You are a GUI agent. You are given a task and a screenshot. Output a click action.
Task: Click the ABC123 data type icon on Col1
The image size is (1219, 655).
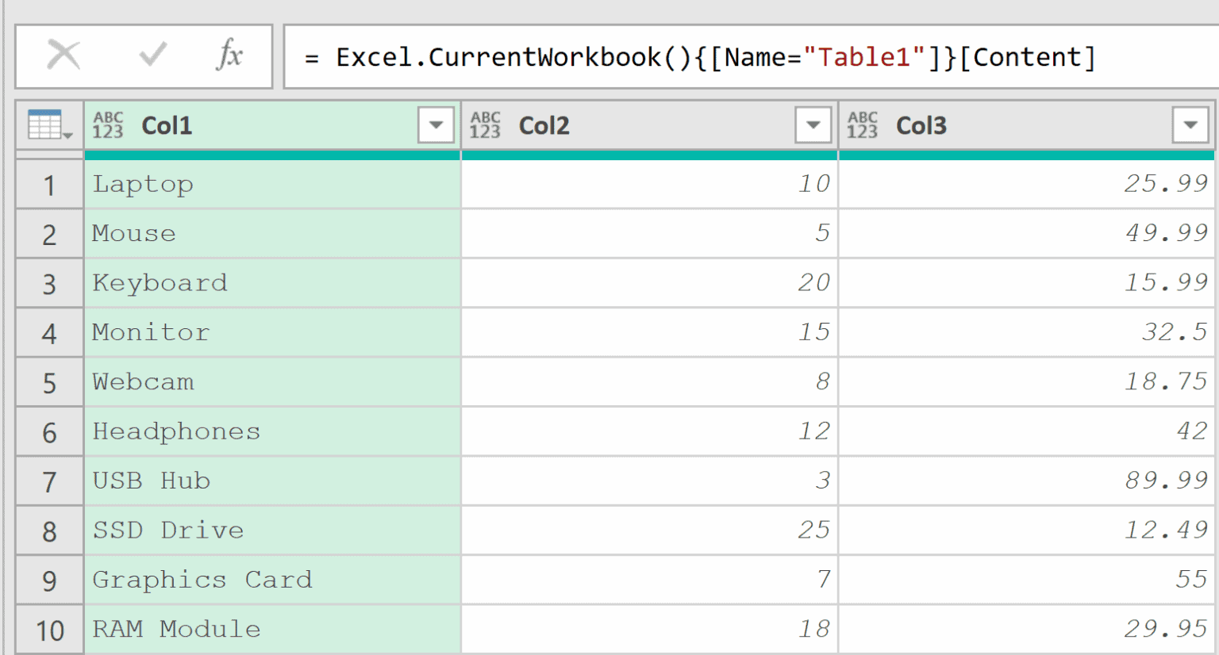click(109, 124)
